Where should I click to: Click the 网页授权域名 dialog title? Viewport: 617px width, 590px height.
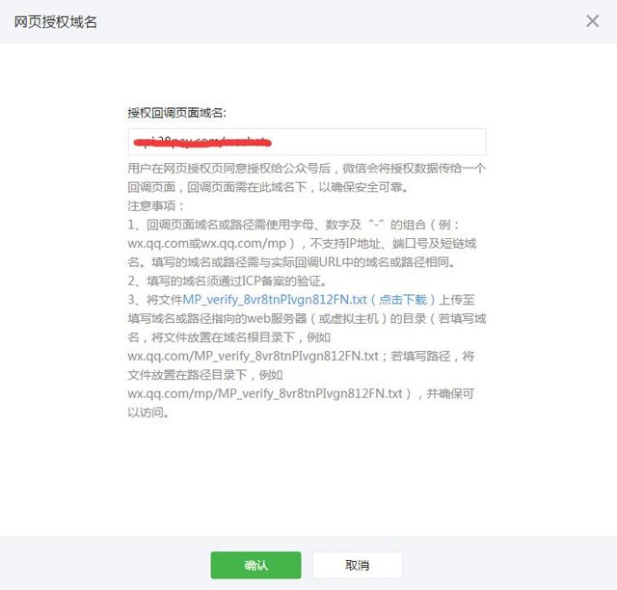pyautogui.click(x=55, y=20)
